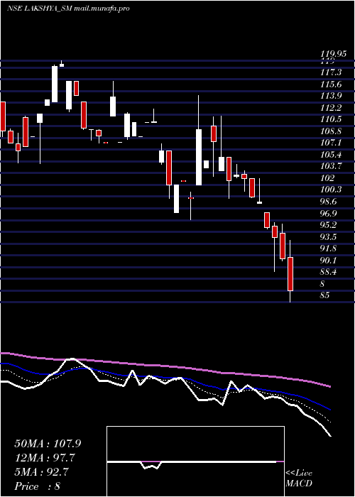Viewport: 355px width, 497px height.
Task: Click the 85 price axis label
Action: [x=324, y=295]
